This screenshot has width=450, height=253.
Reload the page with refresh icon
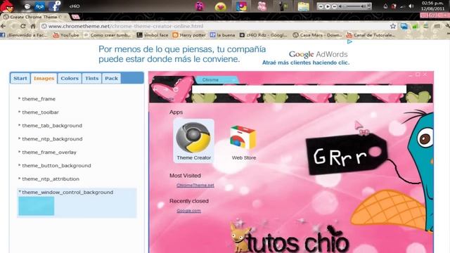[23, 26]
